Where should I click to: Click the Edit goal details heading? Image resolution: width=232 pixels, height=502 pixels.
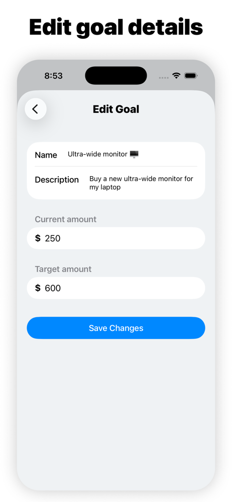(x=116, y=27)
